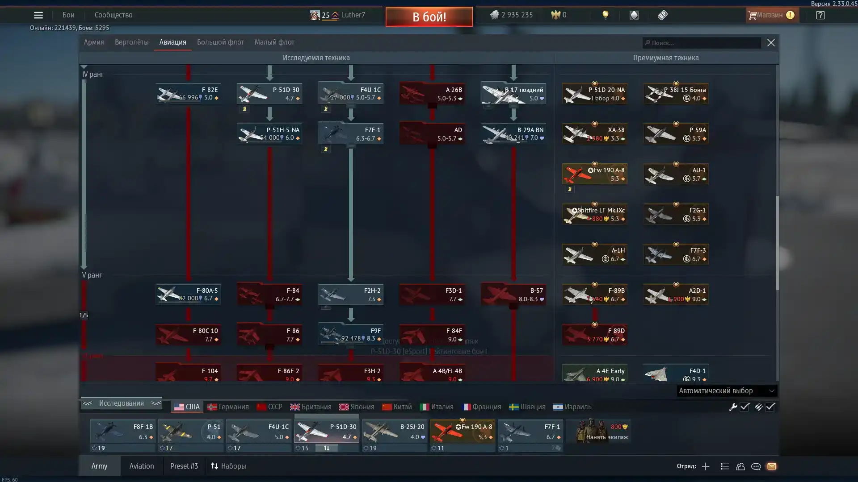Click the talisman icon under F4U-1C

pyautogui.click(x=326, y=109)
